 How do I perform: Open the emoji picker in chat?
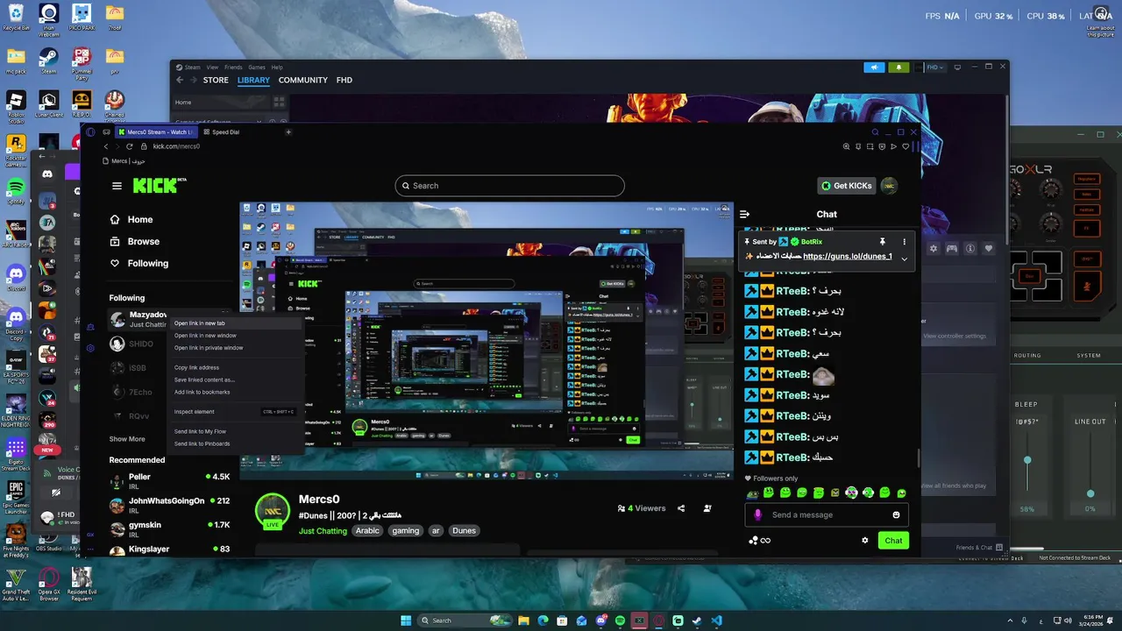(x=896, y=514)
